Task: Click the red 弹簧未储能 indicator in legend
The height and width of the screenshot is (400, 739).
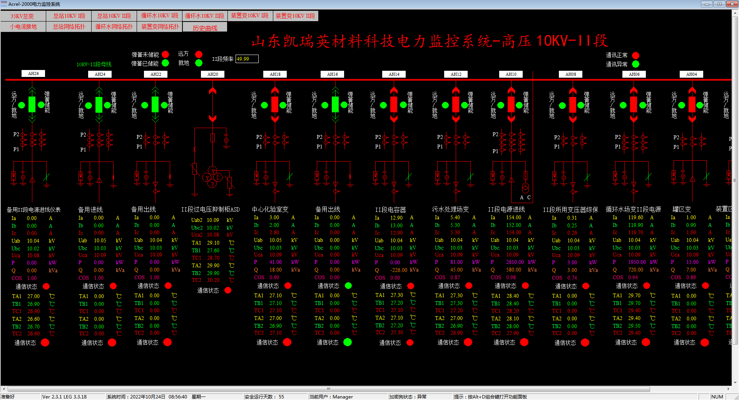Action: [166, 54]
